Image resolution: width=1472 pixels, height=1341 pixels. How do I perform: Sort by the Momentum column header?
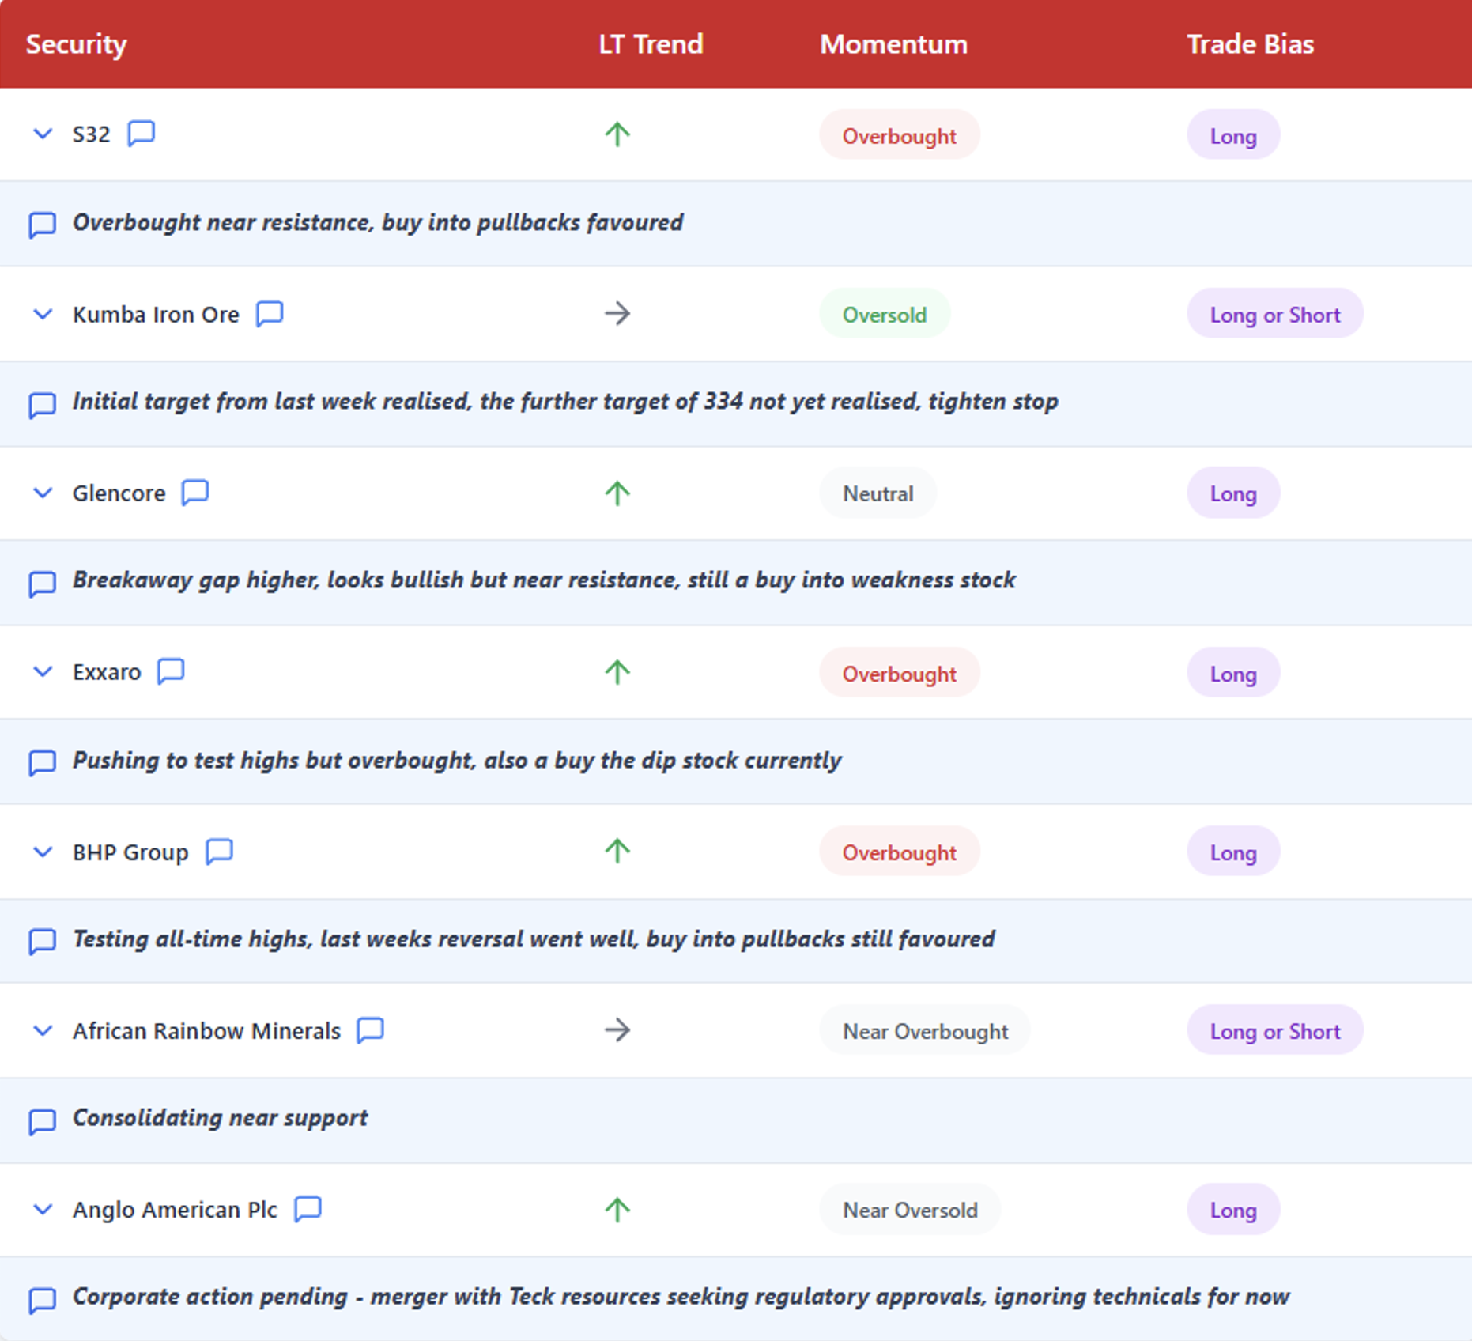click(893, 44)
